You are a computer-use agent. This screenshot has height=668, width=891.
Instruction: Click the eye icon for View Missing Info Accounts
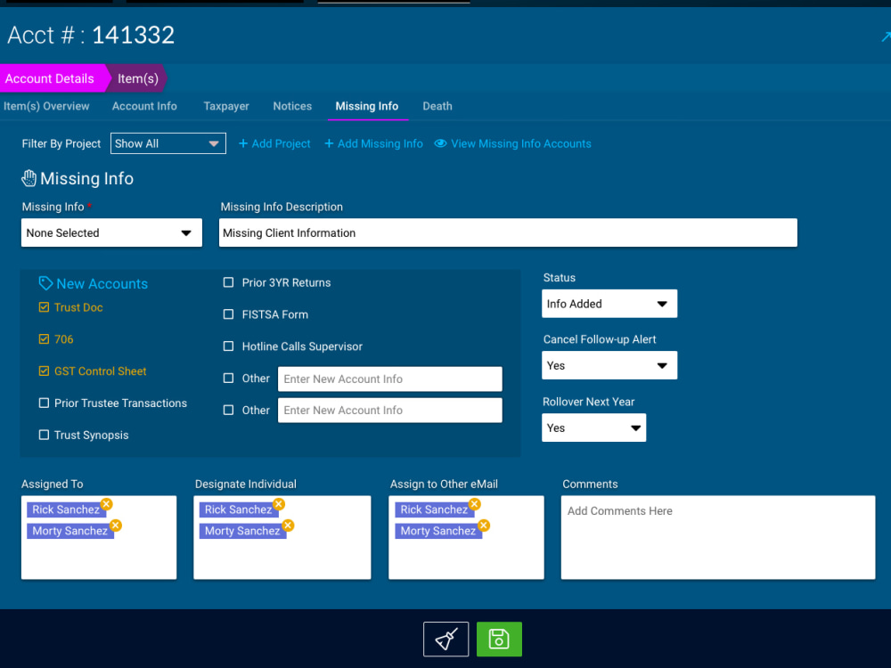(440, 143)
